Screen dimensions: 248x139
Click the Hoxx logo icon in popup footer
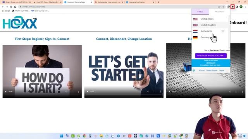click(194, 70)
